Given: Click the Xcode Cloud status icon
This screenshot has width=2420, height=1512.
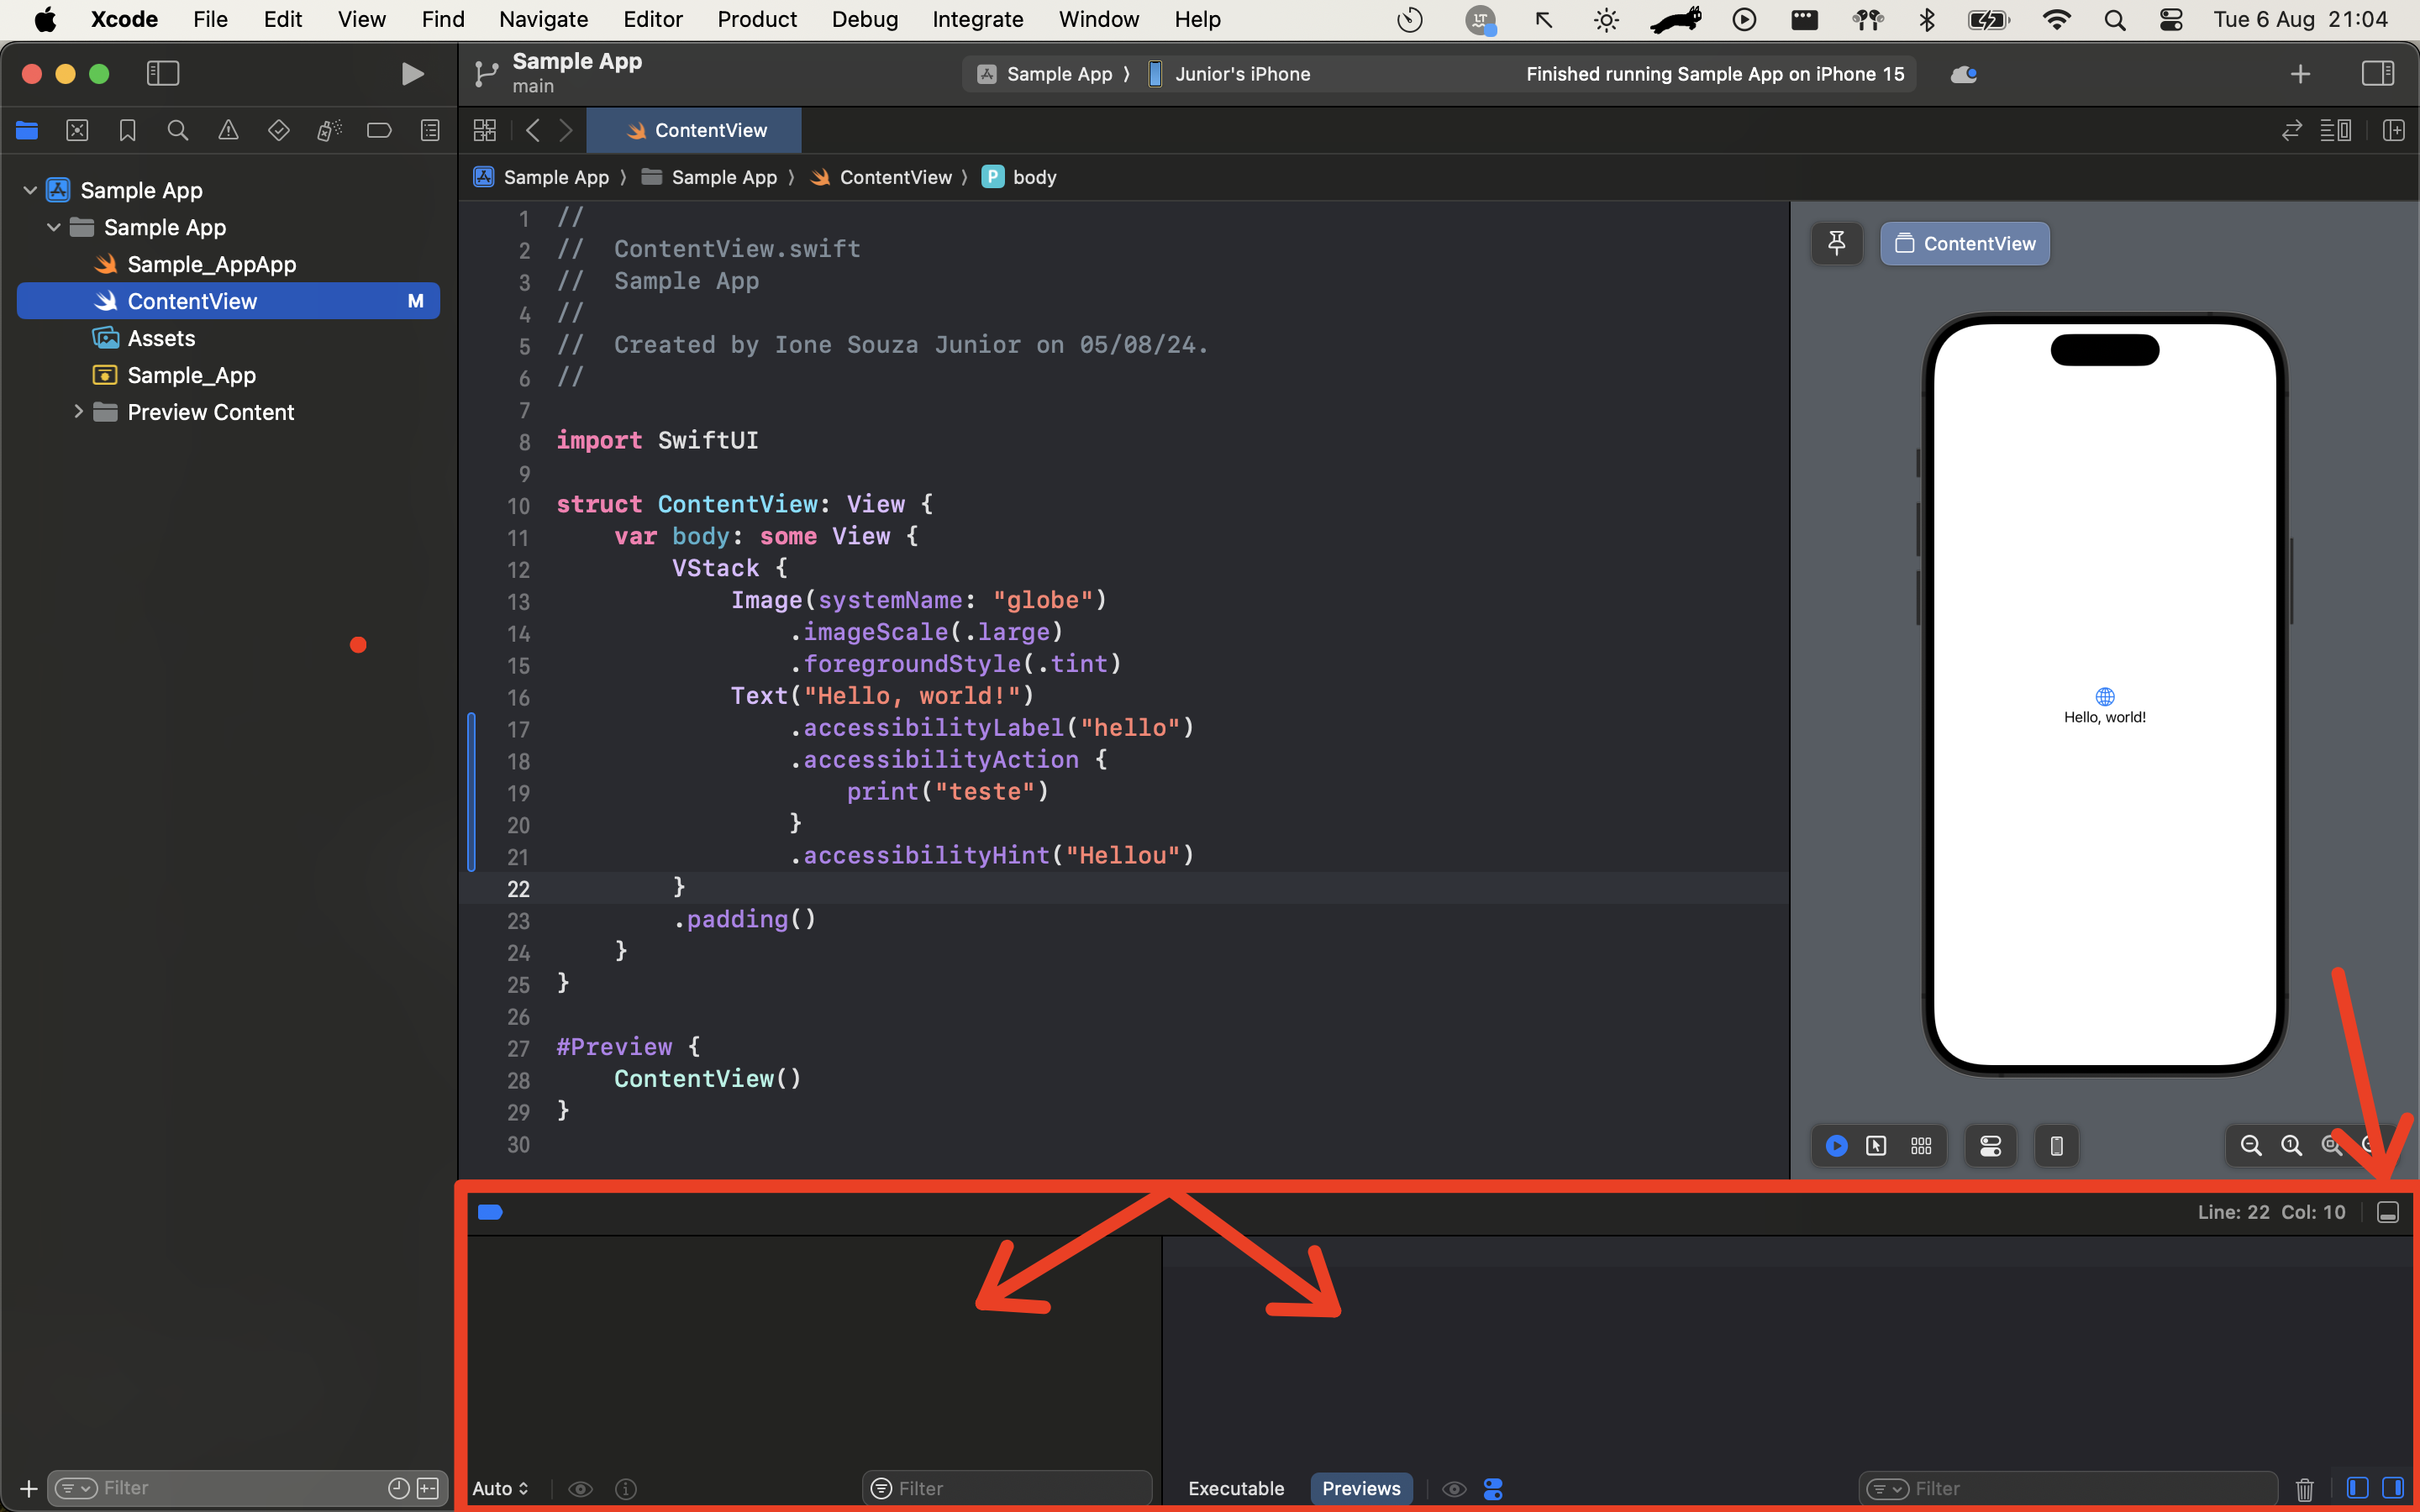Looking at the screenshot, I should tap(1964, 74).
